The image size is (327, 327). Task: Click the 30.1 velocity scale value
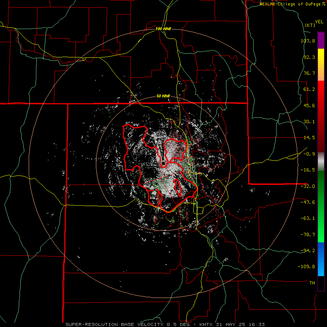pos(309,122)
